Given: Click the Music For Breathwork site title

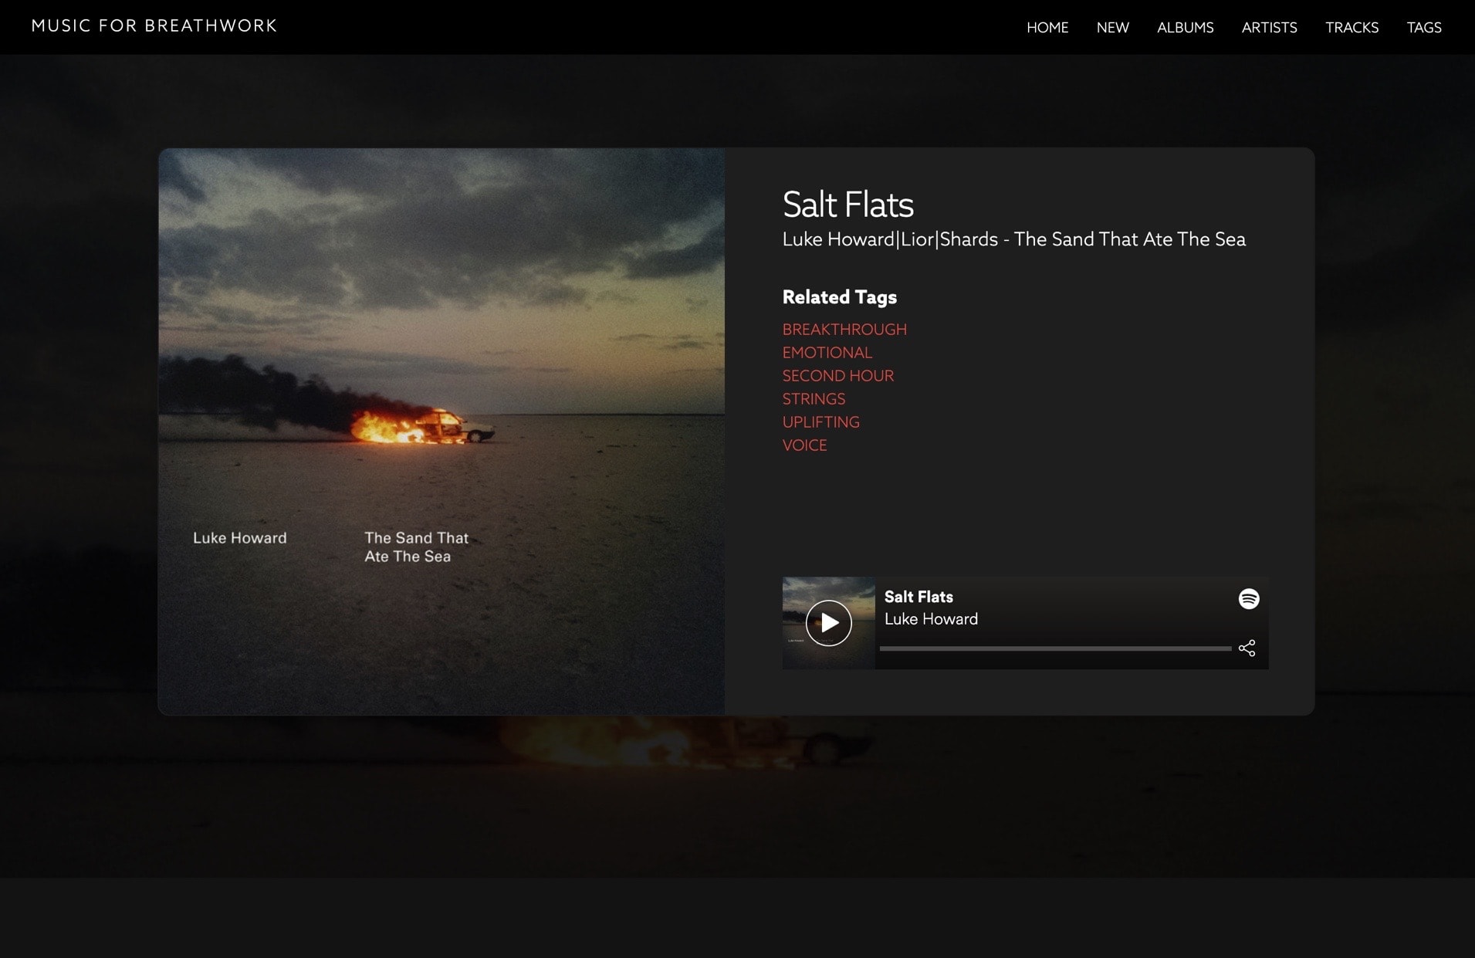Looking at the screenshot, I should 154,25.
